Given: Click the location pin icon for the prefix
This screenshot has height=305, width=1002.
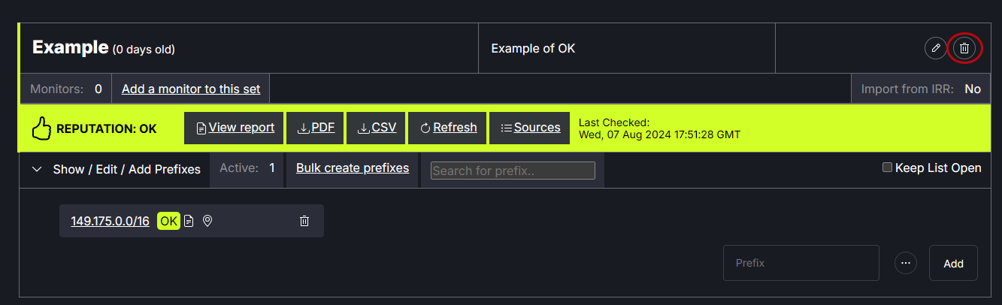Looking at the screenshot, I should pyautogui.click(x=207, y=221).
